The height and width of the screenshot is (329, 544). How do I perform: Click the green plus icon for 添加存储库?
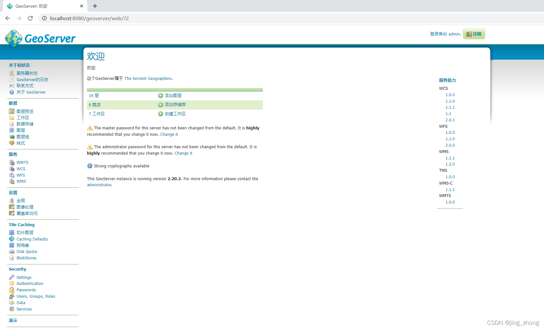tap(161, 105)
